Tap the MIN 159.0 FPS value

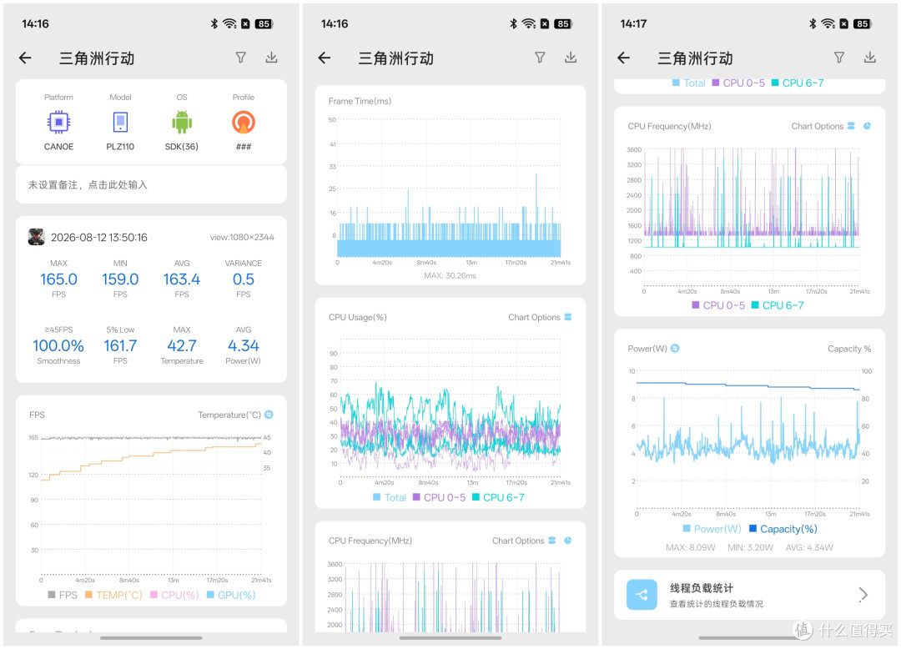click(120, 279)
